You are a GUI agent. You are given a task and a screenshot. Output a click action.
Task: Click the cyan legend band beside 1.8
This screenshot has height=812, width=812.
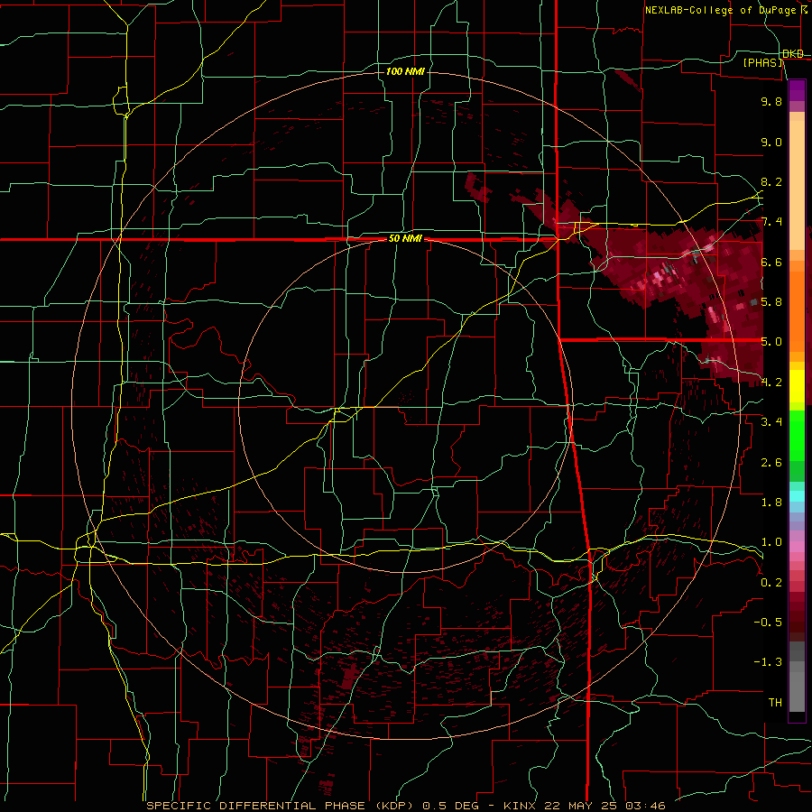pos(797,496)
